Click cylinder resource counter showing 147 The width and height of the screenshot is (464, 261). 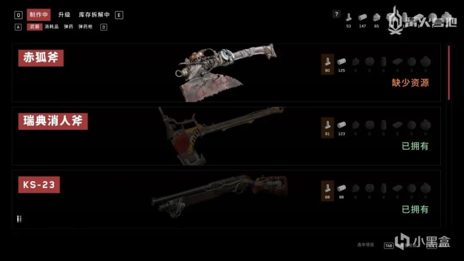point(363,21)
